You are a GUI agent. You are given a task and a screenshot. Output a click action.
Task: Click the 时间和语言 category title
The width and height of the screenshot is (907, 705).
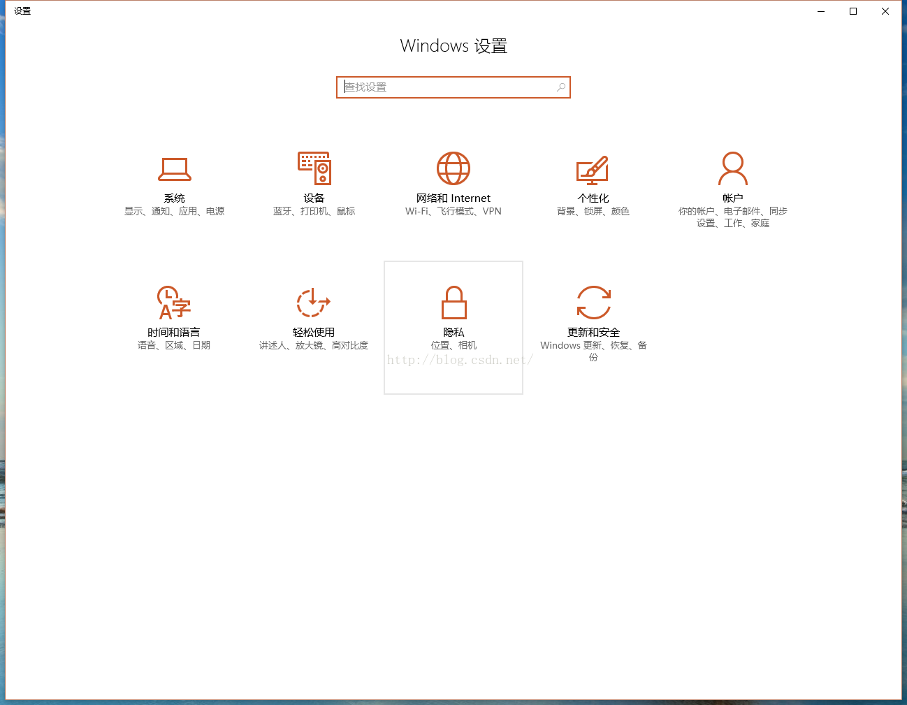tap(174, 333)
